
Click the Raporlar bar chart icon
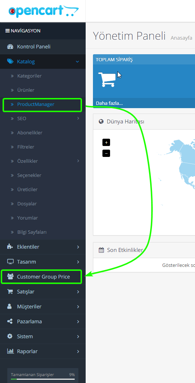(10, 351)
